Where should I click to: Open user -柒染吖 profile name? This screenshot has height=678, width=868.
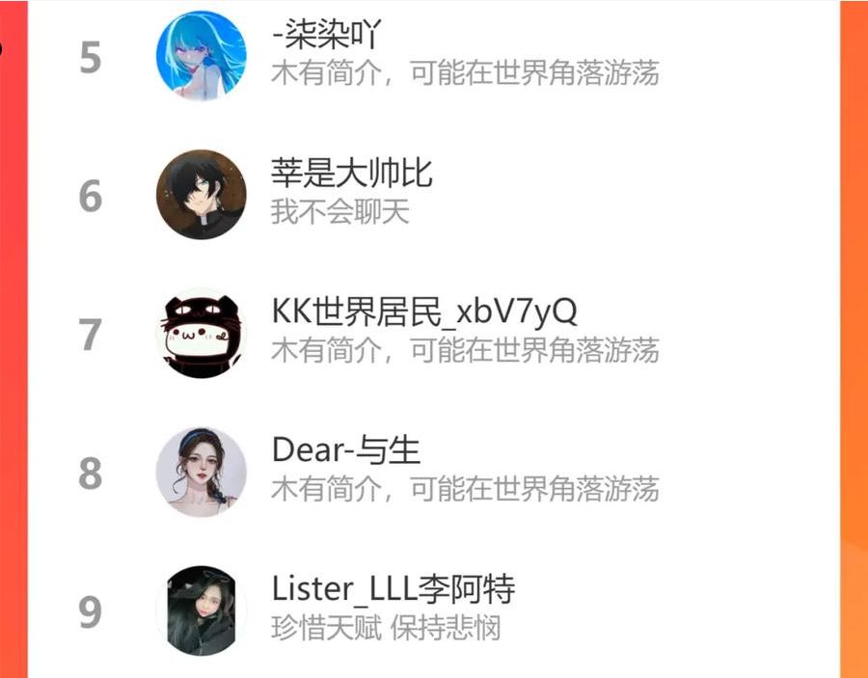tap(327, 35)
